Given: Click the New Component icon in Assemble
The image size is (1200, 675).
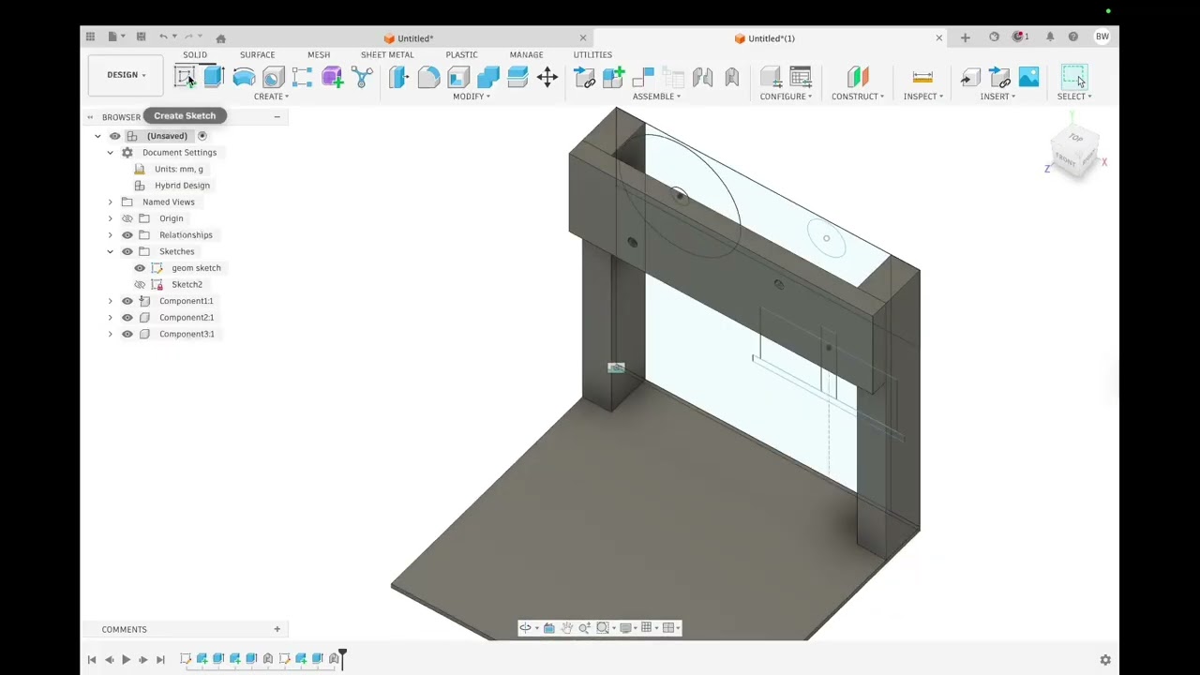Looking at the screenshot, I should (x=613, y=77).
